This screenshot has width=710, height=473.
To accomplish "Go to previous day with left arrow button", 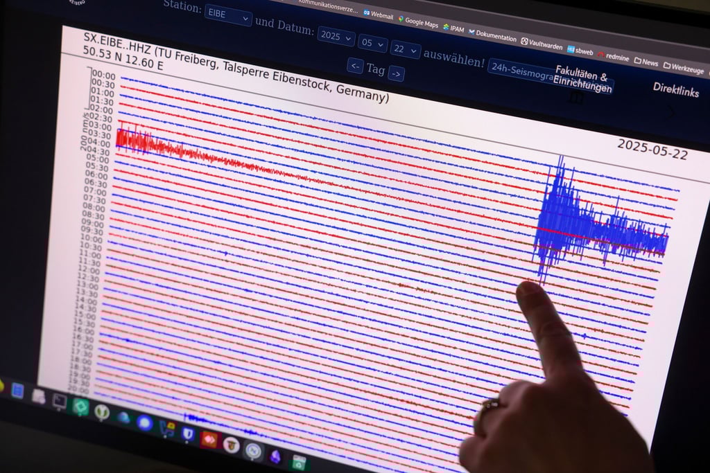I will click(x=355, y=66).
